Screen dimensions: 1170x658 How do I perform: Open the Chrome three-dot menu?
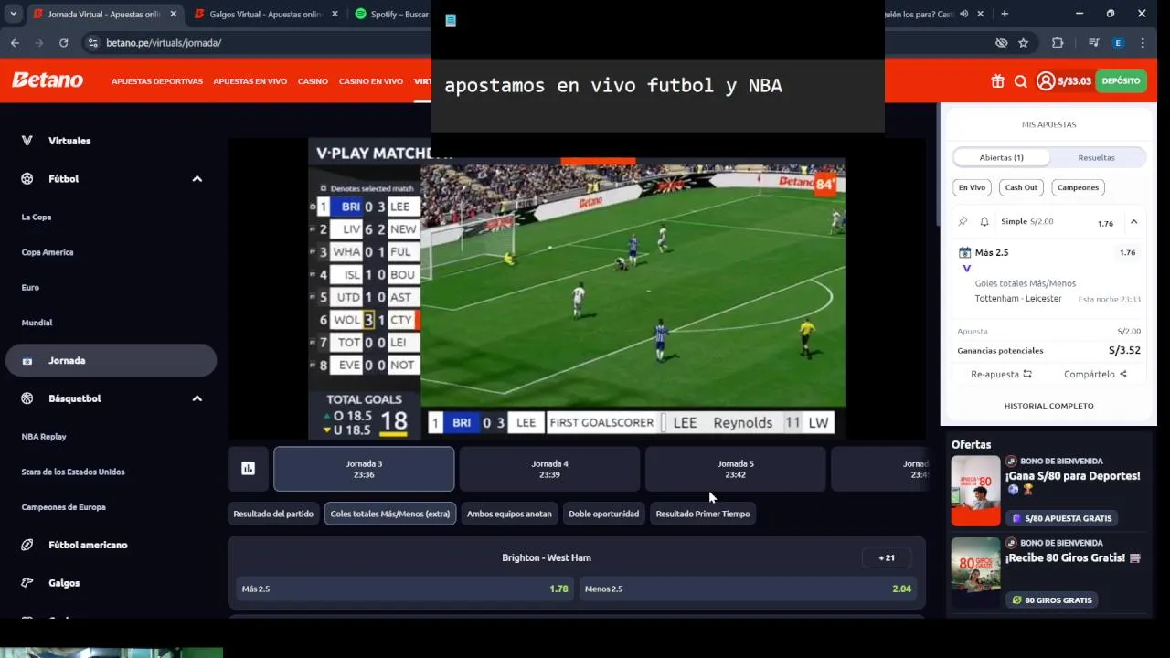[x=1143, y=43]
